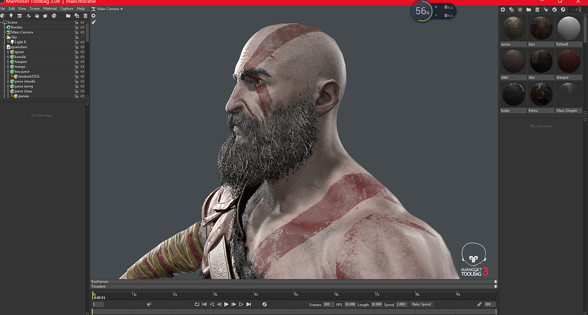This screenshot has width=588, height=315.
Task: Expand the koudai tree node
Action: pos(8,57)
